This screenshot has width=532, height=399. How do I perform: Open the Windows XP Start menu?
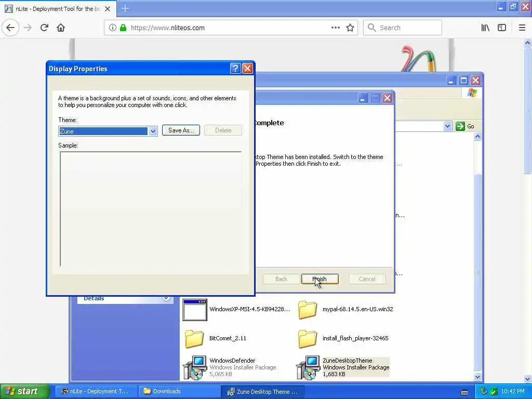coord(24,391)
